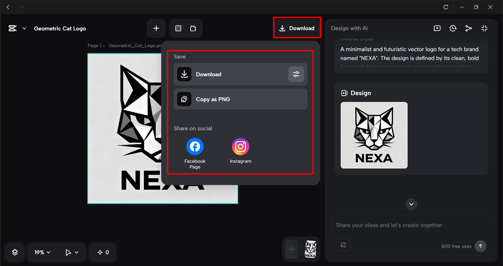Open the download settings sliders icon

tap(296, 74)
